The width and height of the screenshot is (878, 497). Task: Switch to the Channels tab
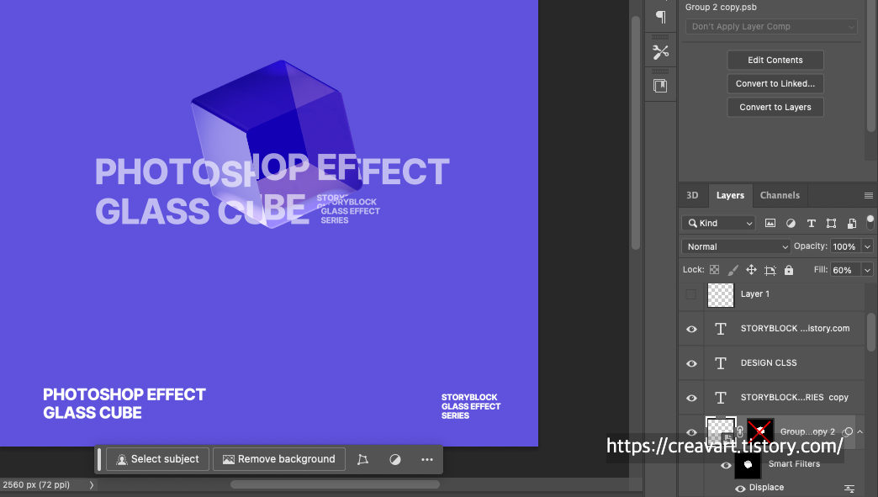point(780,195)
